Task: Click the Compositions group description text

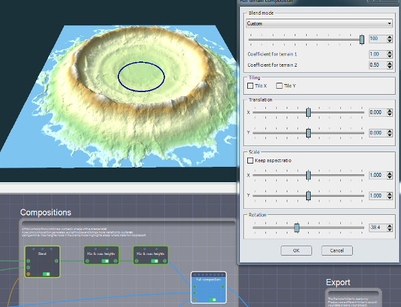Action: (84, 232)
